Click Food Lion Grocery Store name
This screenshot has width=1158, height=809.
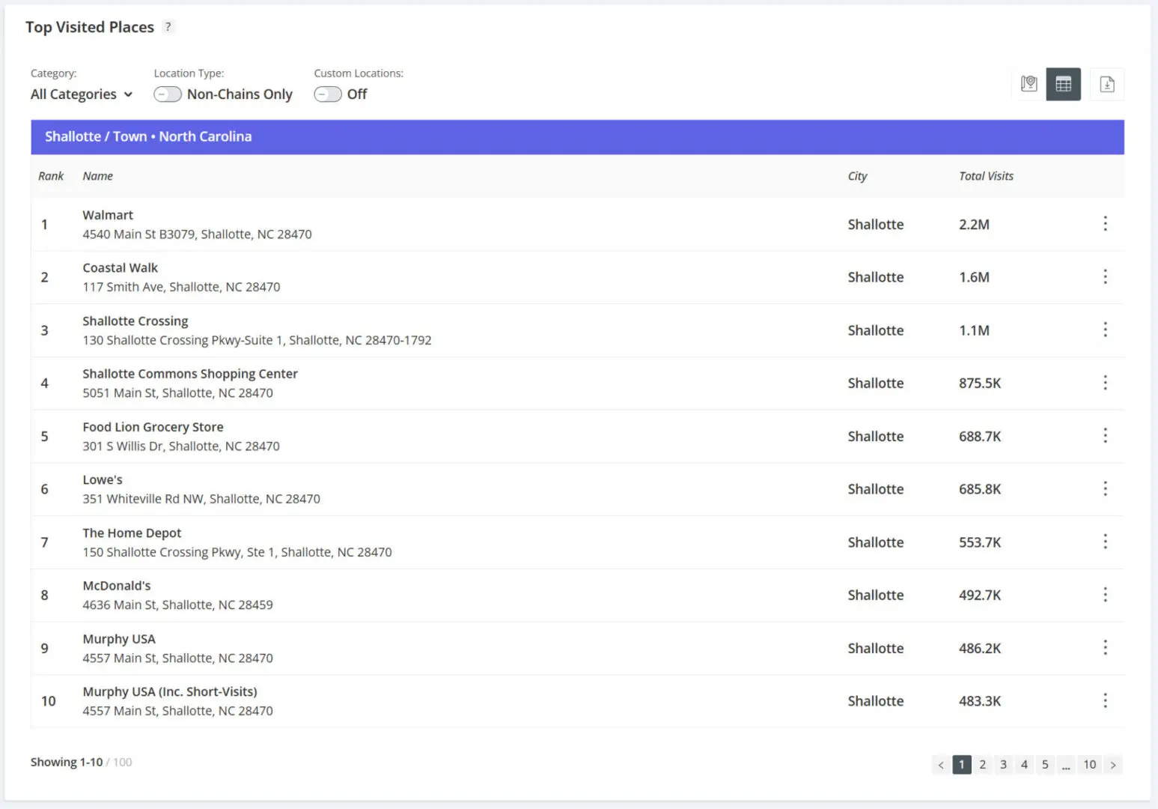(x=153, y=427)
